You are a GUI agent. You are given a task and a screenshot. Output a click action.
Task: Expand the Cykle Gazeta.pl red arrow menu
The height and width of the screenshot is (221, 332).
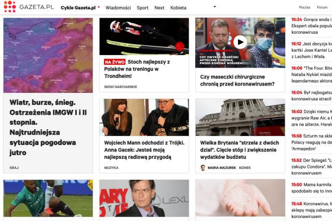(x=99, y=7)
